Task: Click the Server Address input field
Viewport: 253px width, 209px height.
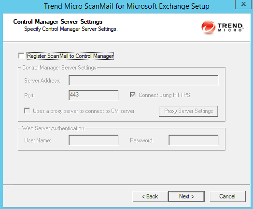Action: 143,80
